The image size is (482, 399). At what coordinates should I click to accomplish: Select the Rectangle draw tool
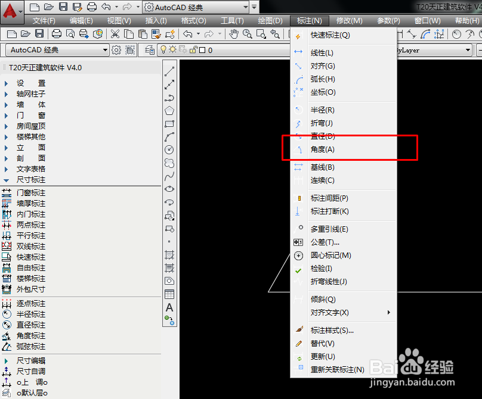[169, 124]
